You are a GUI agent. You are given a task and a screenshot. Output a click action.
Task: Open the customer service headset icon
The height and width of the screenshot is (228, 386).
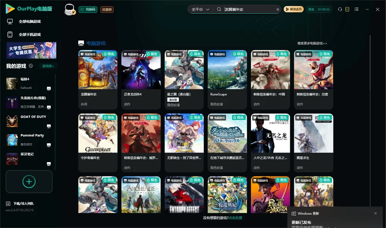pyautogui.click(x=340, y=9)
